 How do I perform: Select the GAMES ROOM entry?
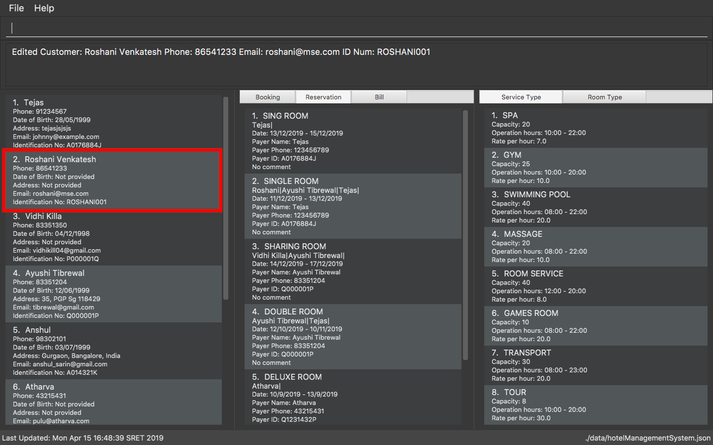(x=596, y=326)
